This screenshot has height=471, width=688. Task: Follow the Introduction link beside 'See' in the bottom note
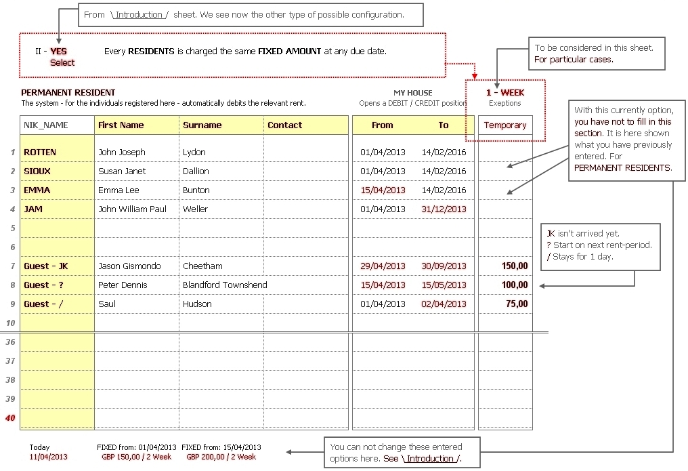click(430, 458)
